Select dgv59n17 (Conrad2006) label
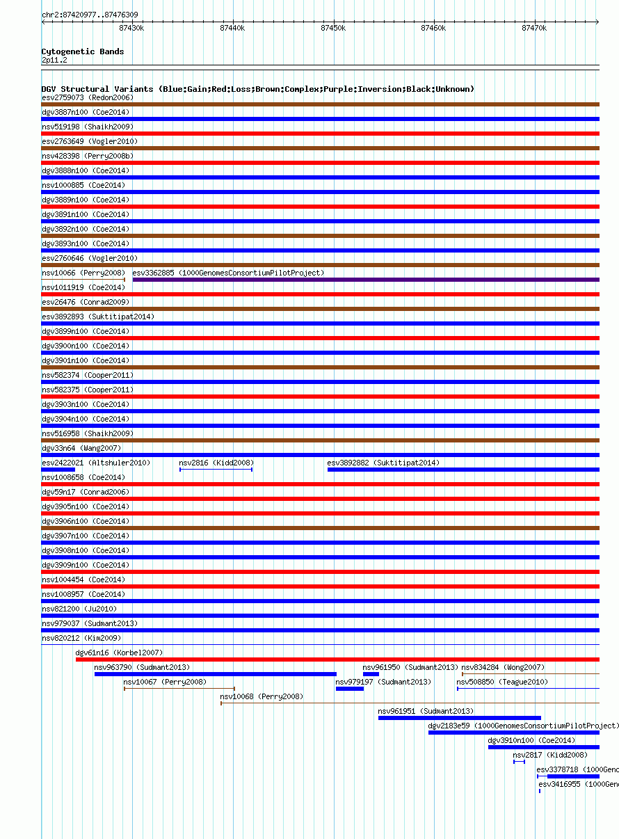This screenshot has width=619, height=839. click(86, 492)
